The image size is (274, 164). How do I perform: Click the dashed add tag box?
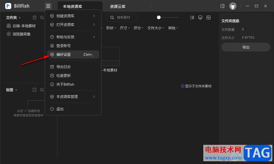[x=36, y=103]
